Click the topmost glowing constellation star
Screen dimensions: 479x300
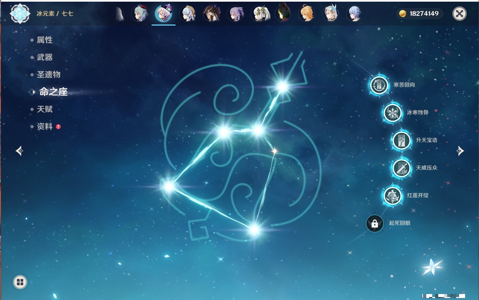coord(283,87)
